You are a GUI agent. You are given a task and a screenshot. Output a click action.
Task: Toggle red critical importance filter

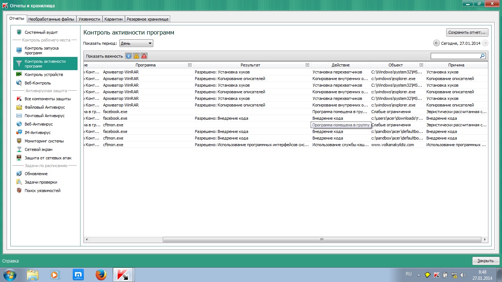pyautogui.click(x=144, y=56)
